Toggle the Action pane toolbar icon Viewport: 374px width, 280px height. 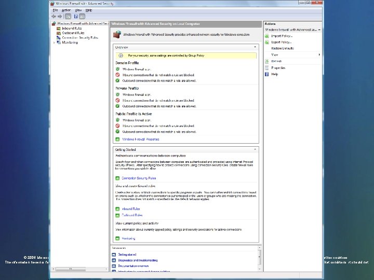tap(82, 17)
